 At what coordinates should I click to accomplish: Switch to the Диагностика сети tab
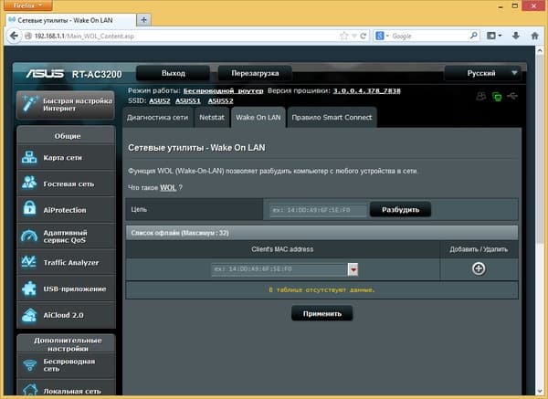(157, 118)
